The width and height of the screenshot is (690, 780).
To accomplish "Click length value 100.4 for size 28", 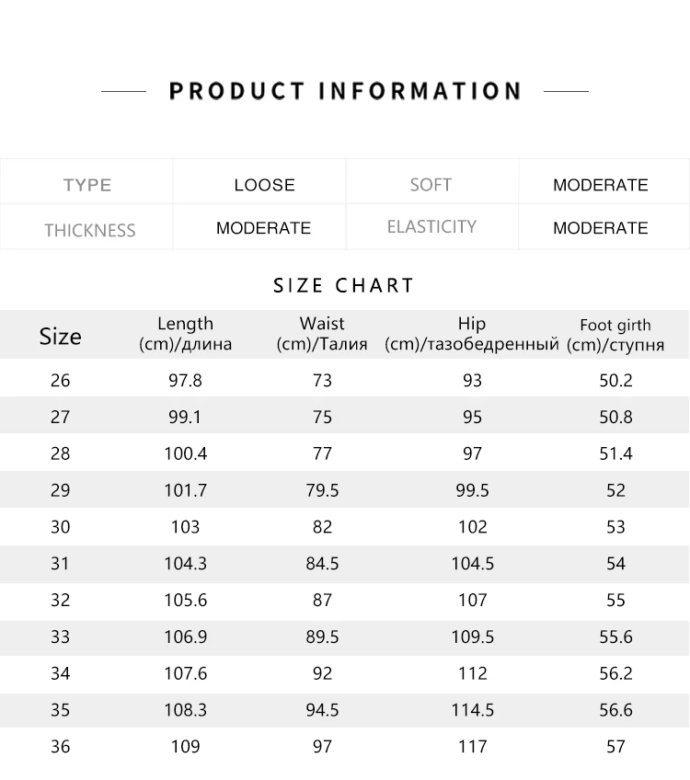I will tap(186, 453).
